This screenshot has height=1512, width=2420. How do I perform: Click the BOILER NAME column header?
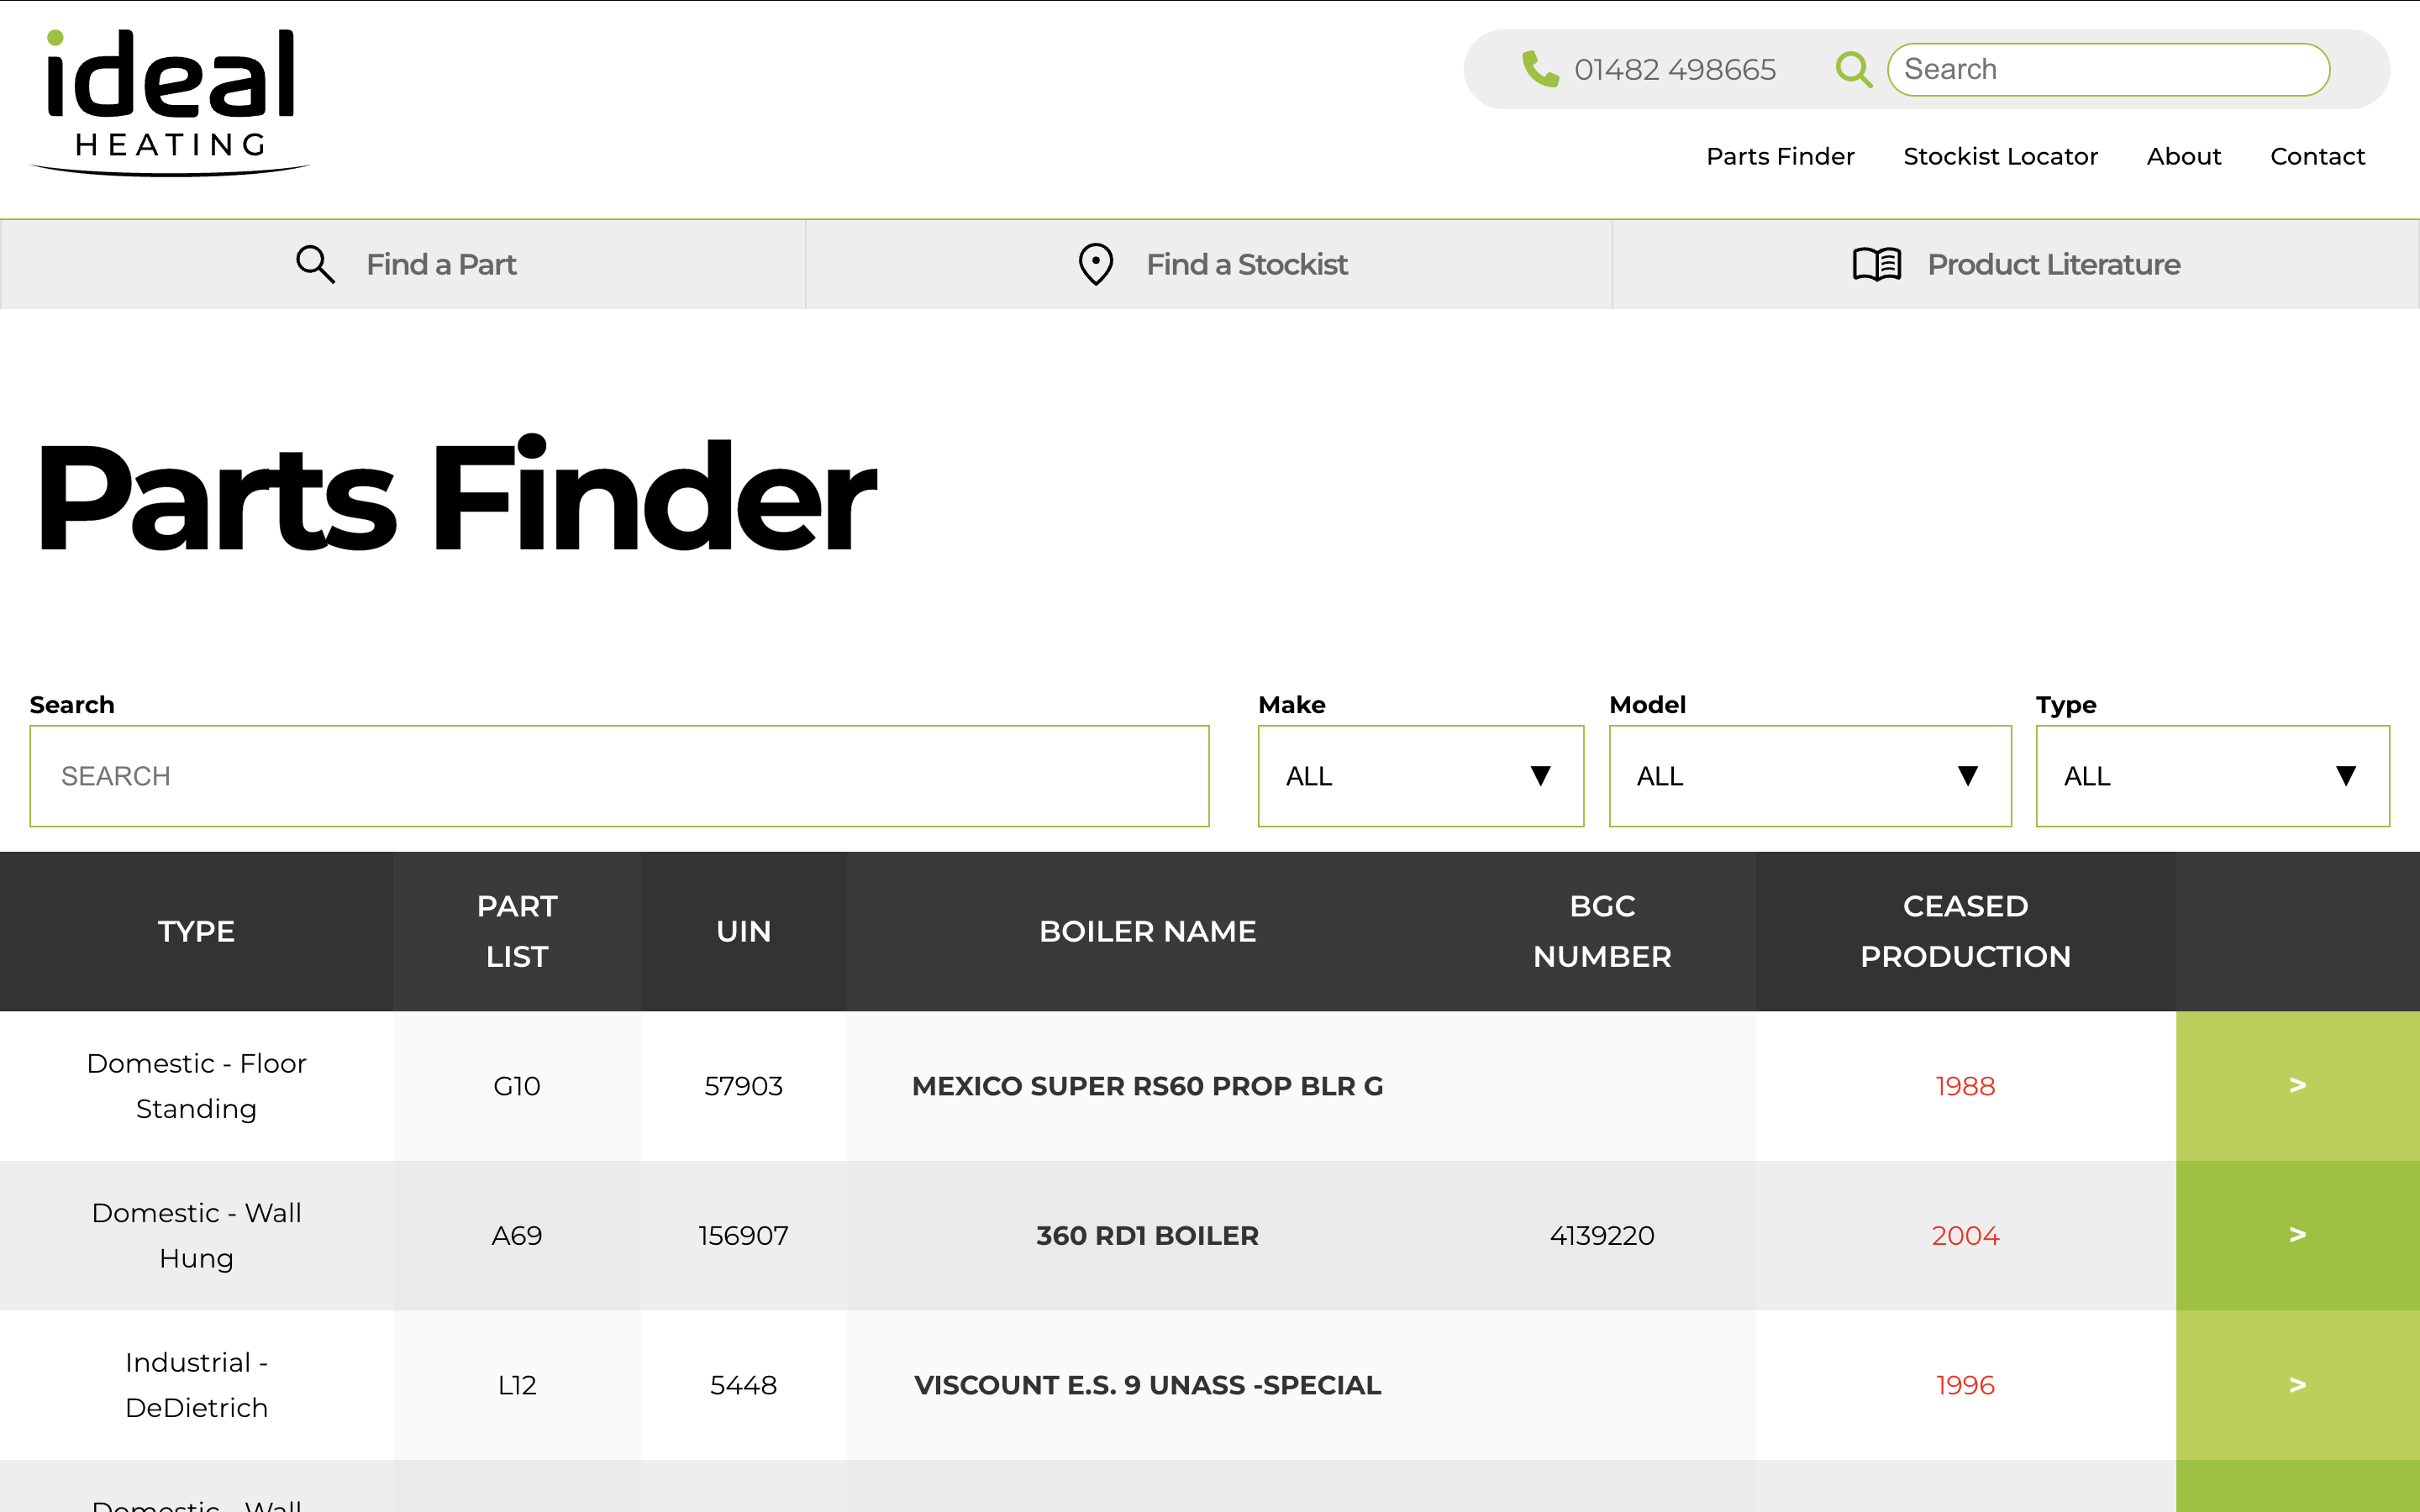[x=1147, y=931]
